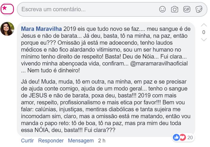Viewport: 210px width, 147px height.
Task: Open the "2 h" comment timestamp
Action: 102,141
